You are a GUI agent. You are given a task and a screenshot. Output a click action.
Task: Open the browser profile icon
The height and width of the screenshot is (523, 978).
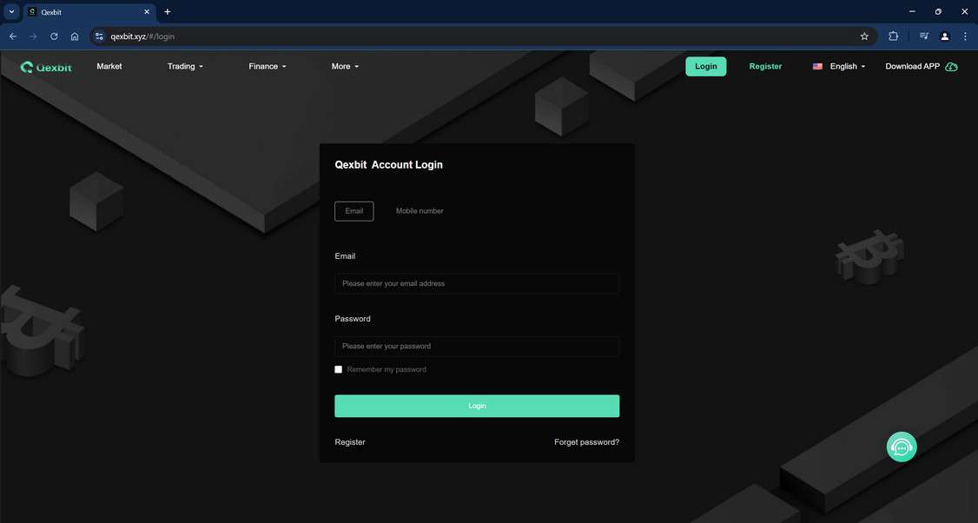[944, 36]
